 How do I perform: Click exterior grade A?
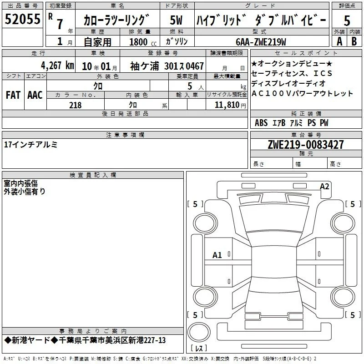tap(339, 41)
